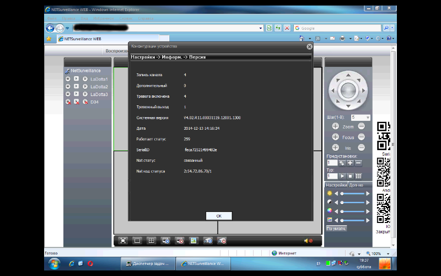The width and height of the screenshot is (441, 276).
Task: Toggle the muted audio speaker icon
Action: pyautogui.click(x=308, y=241)
